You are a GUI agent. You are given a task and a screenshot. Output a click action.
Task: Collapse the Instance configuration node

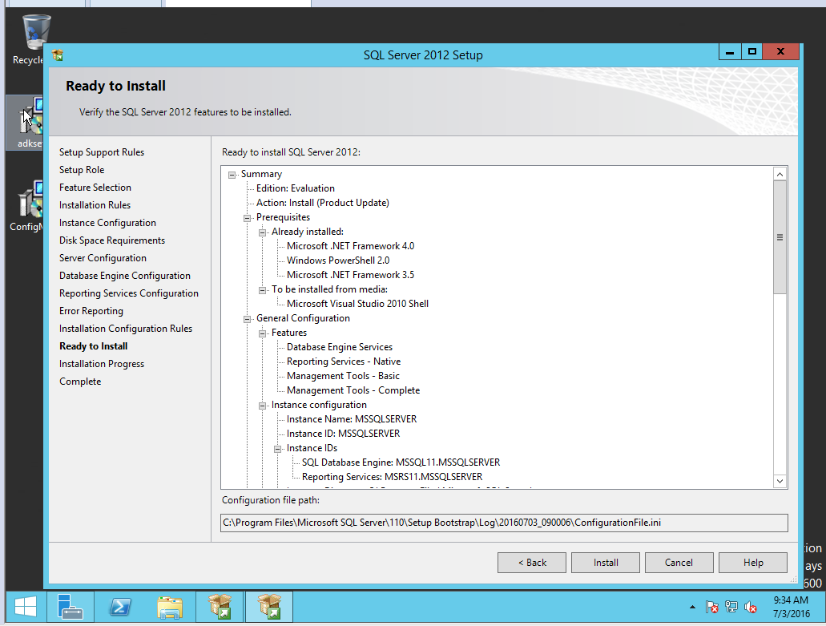coord(262,406)
